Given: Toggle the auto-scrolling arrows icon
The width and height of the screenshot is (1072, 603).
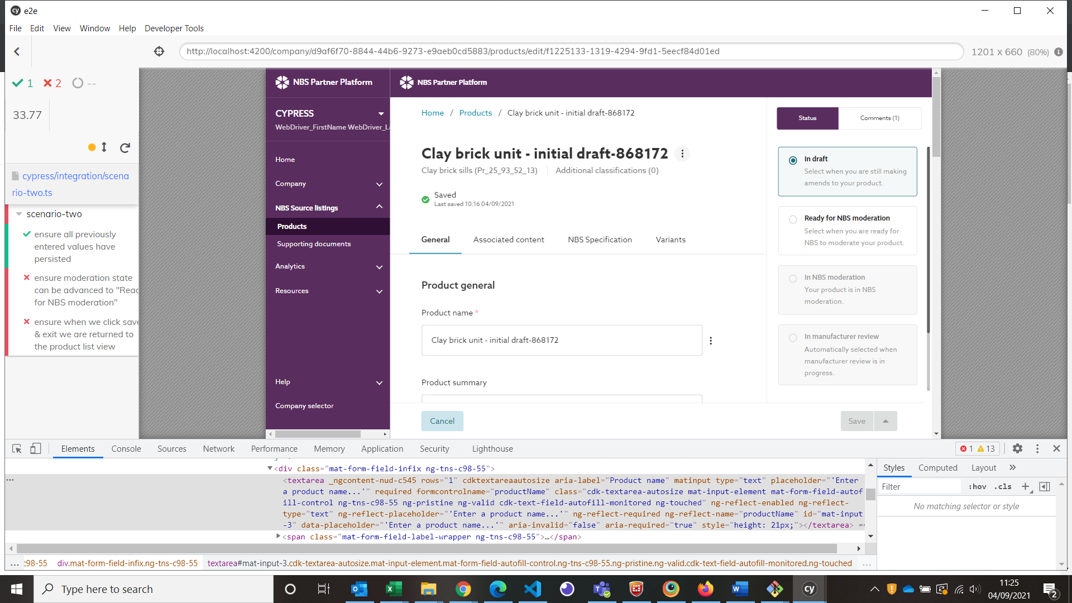Looking at the screenshot, I should point(104,147).
